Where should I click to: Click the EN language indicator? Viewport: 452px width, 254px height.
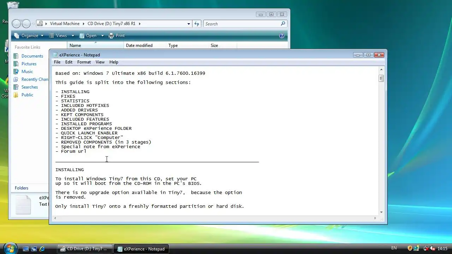pos(394,248)
